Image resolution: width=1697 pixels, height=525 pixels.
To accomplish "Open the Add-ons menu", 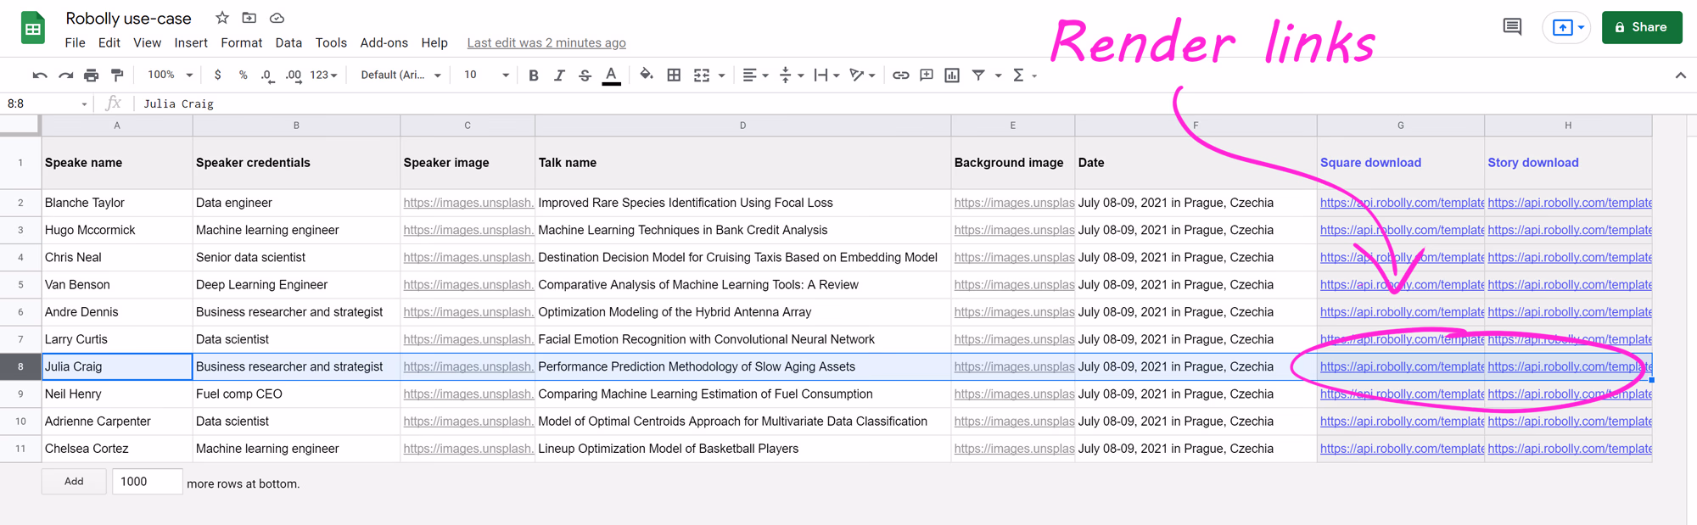I will pos(384,42).
